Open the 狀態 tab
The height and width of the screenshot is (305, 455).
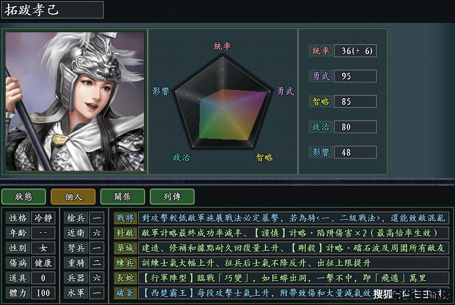pos(24,197)
